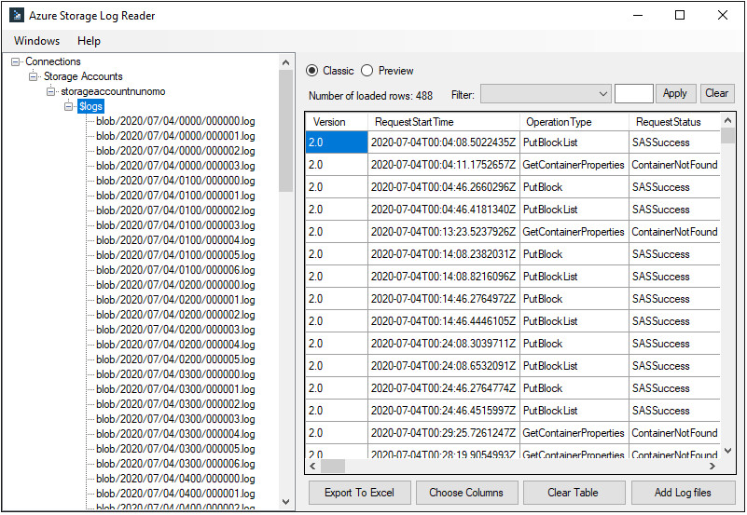
Task: Collapse the Connections tree node
Action: (x=15, y=61)
